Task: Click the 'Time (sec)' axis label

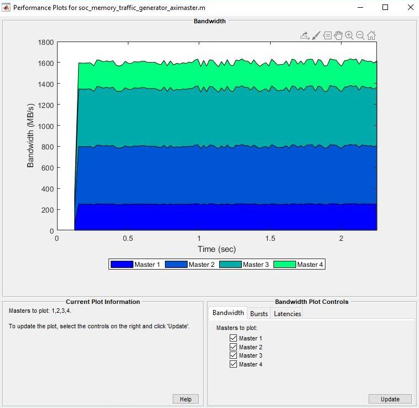Action: point(217,249)
